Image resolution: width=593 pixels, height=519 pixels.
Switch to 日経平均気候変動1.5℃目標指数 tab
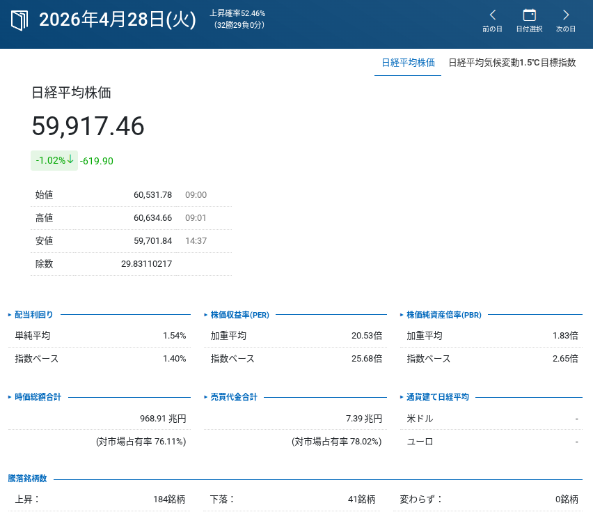coord(512,63)
